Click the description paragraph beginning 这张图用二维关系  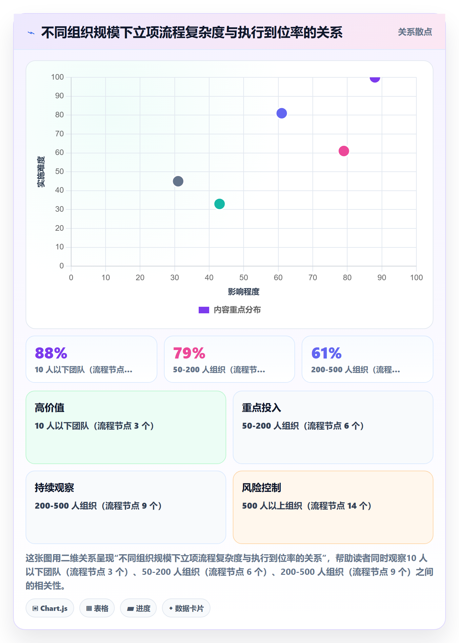pyautogui.click(x=229, y=572)
